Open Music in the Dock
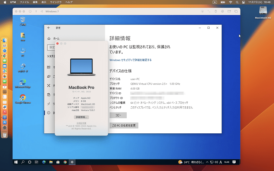Viewport: 274px width, 171px height. point(4,112)
